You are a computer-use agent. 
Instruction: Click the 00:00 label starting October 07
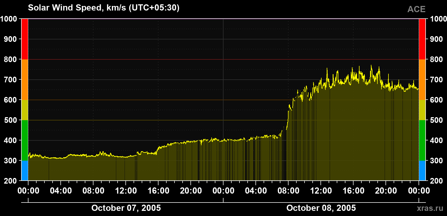pyautogui.click(x=28, y=191)
